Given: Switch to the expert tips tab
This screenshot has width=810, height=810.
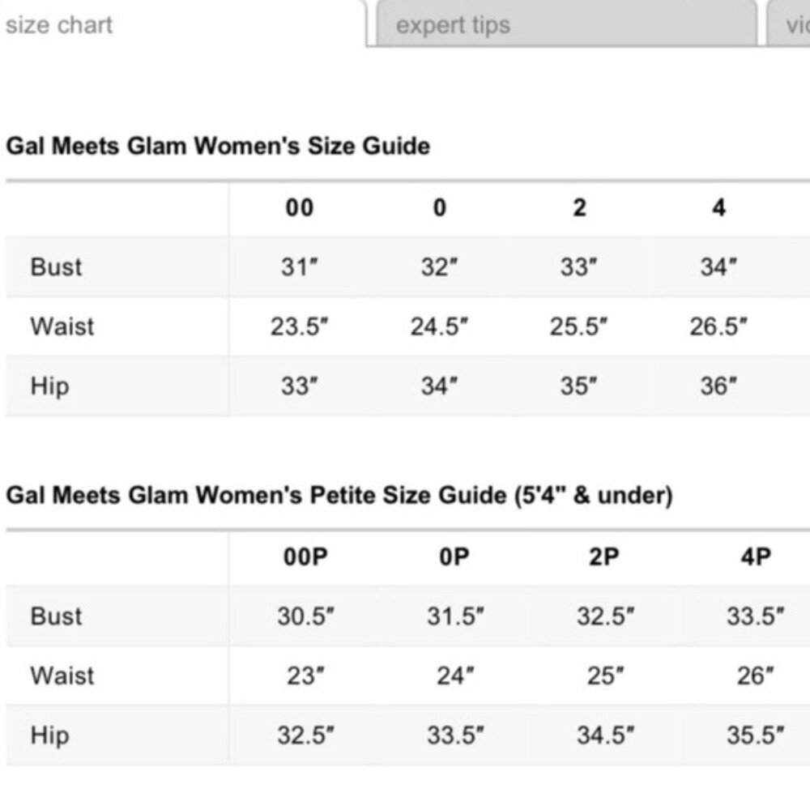Looking at the screenshot, I should click(x=453, y=25).
